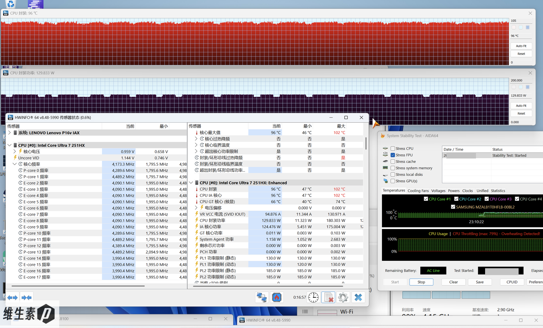
Task: Toggle the SAMSUNG MZAL81T0HFLB-00BL2 graph checkbox
Action: click(453, 207)
